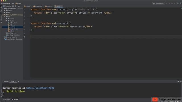Click the node_modules folder name

coord(13,15)
